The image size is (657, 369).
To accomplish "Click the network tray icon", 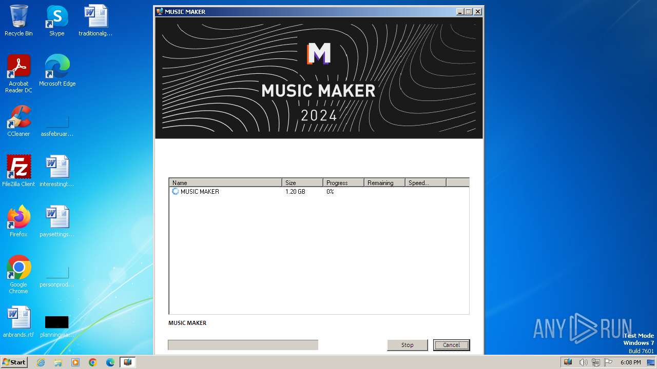I will point(595,362).
